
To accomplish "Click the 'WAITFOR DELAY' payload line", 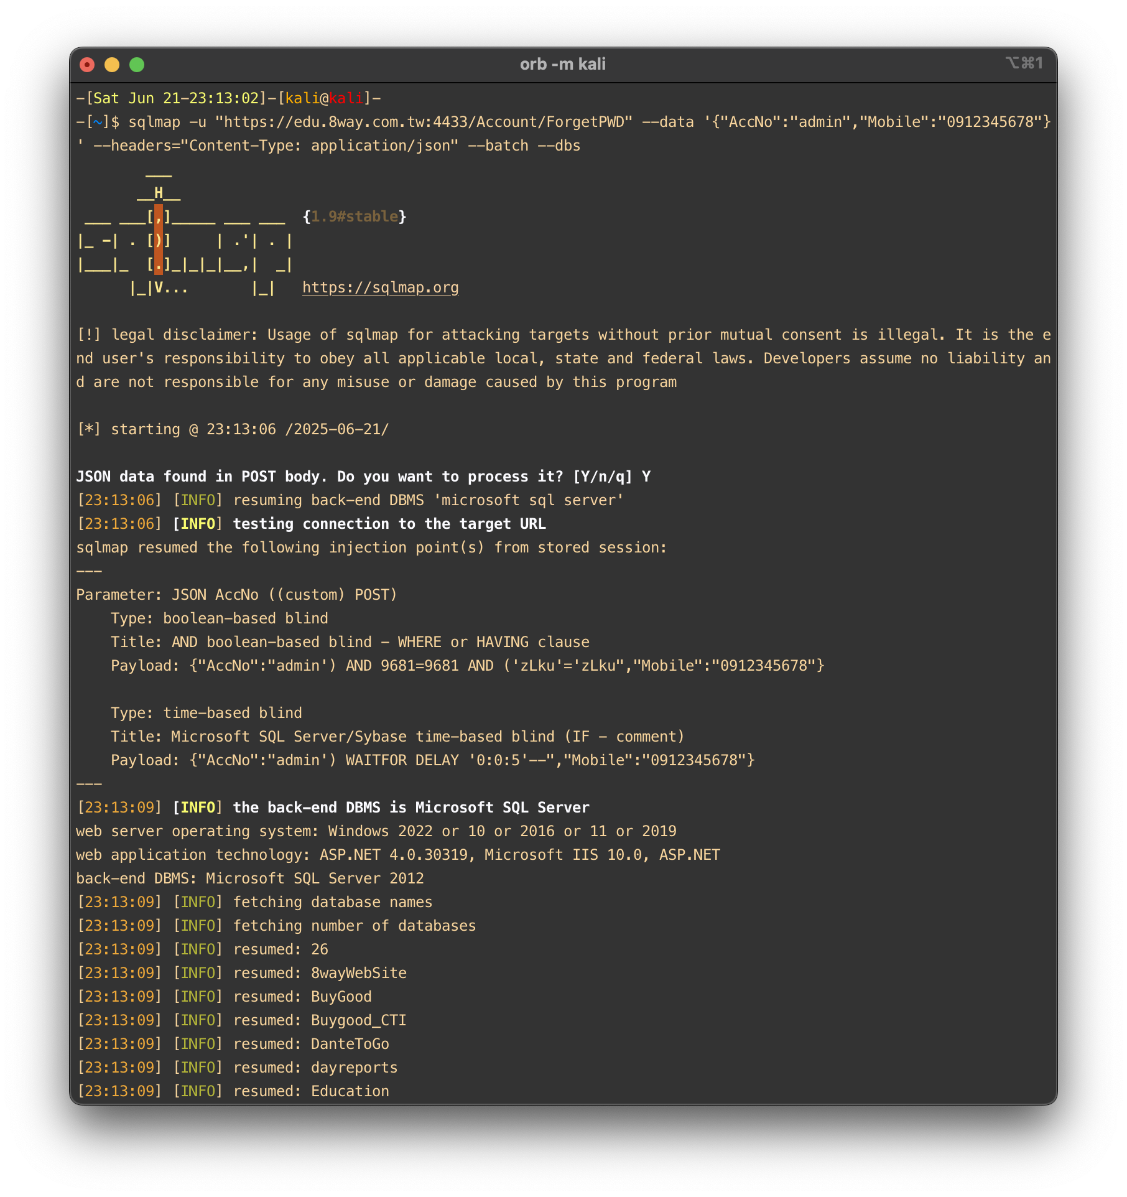I will point(433,760).
